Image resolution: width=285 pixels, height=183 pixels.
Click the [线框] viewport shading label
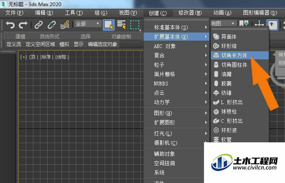pos(62,57)
